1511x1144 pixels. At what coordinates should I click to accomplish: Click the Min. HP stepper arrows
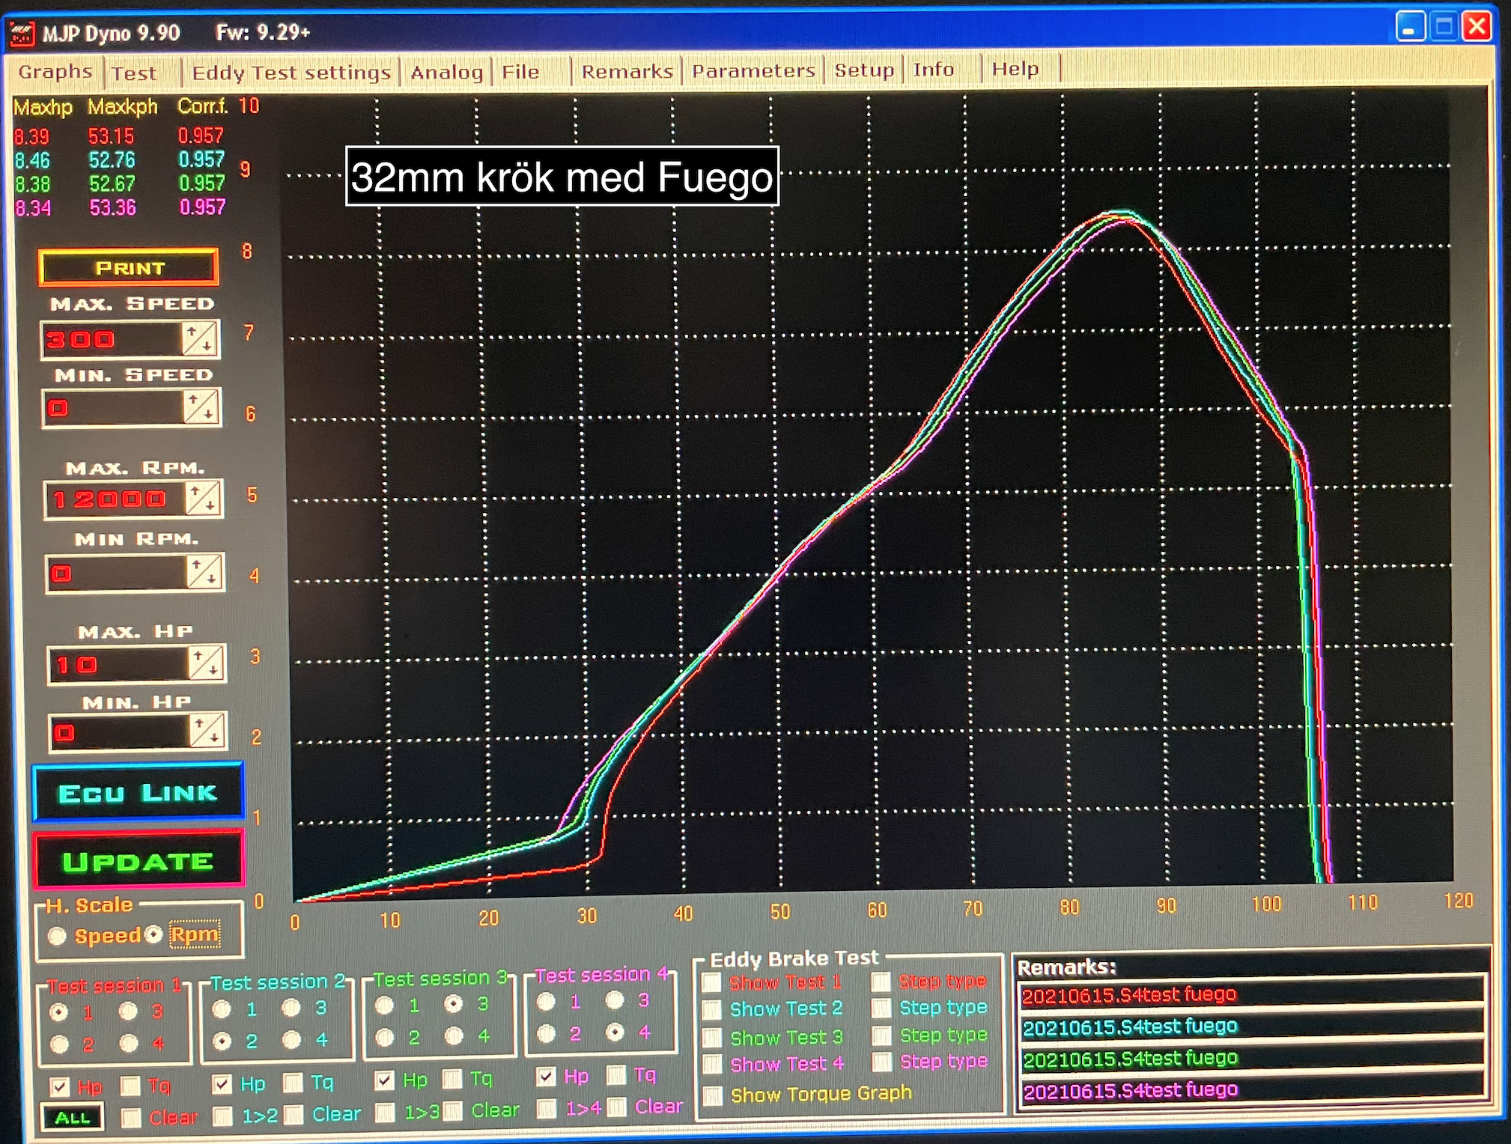tap(207, 731)
